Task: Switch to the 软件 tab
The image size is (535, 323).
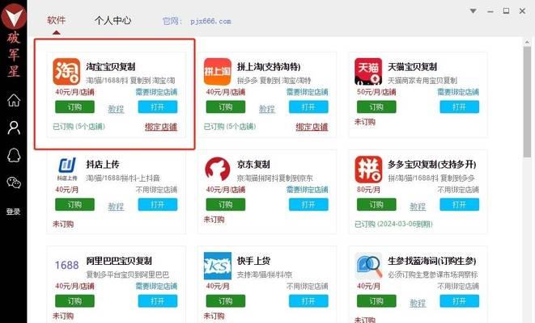Action: coord(57,20)
